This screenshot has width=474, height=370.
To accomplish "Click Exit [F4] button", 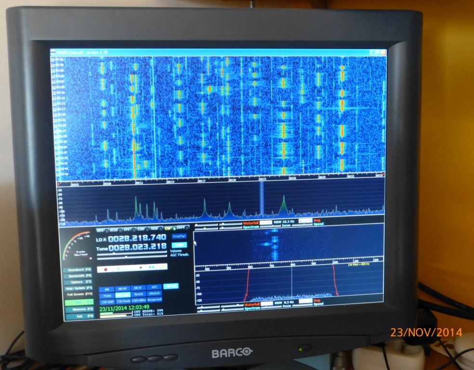I will click(80, 316).
